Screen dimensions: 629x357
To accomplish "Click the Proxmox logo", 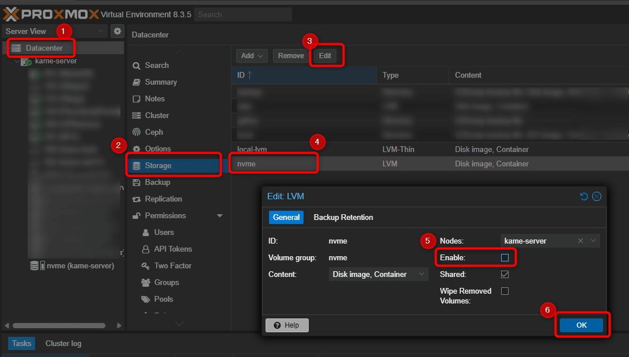I will pyautogui.click(x=51, y=14).
